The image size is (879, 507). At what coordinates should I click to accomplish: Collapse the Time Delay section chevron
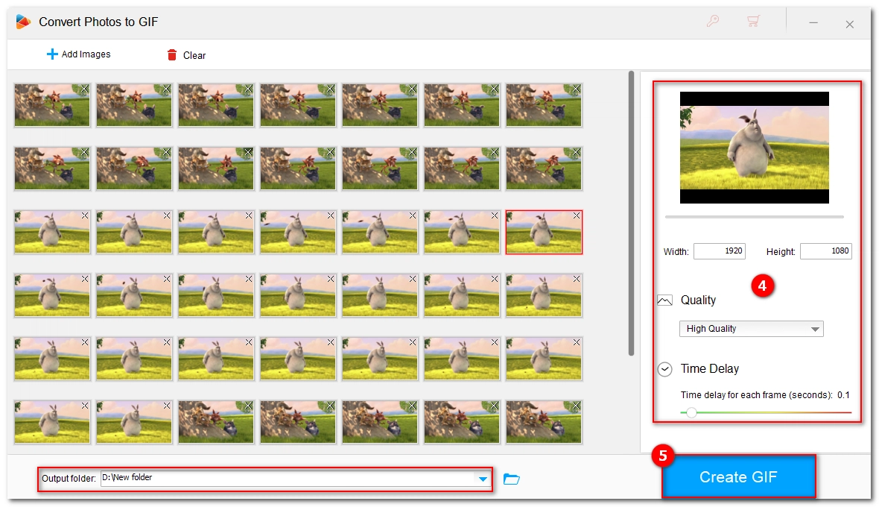pos(665,369)
